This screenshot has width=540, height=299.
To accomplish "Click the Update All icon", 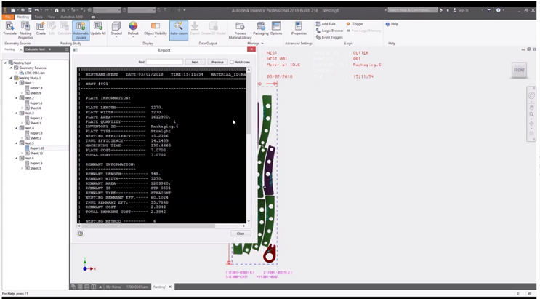I will 98,28.
